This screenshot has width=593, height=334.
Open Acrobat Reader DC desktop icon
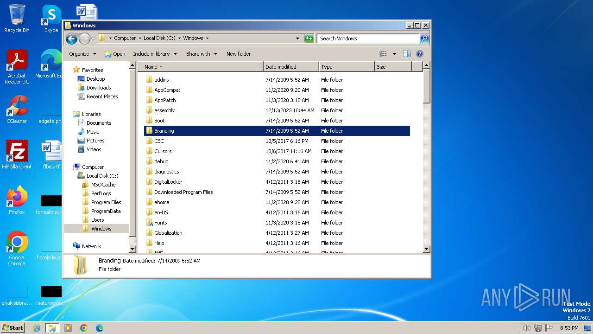click(17, 67)
